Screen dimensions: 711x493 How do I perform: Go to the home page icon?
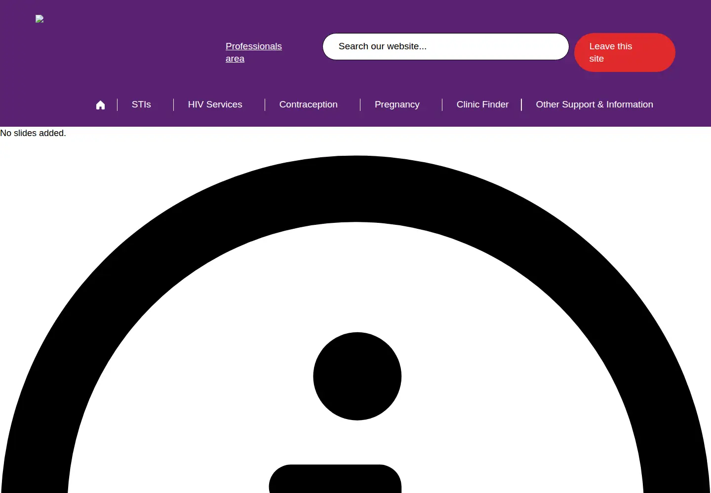100,105
